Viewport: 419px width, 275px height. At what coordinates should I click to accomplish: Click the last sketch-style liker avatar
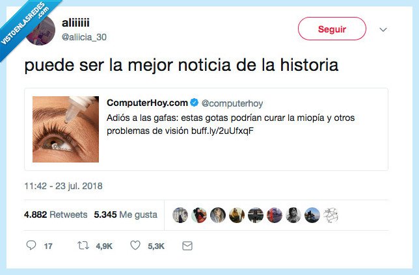pos(331,215)
